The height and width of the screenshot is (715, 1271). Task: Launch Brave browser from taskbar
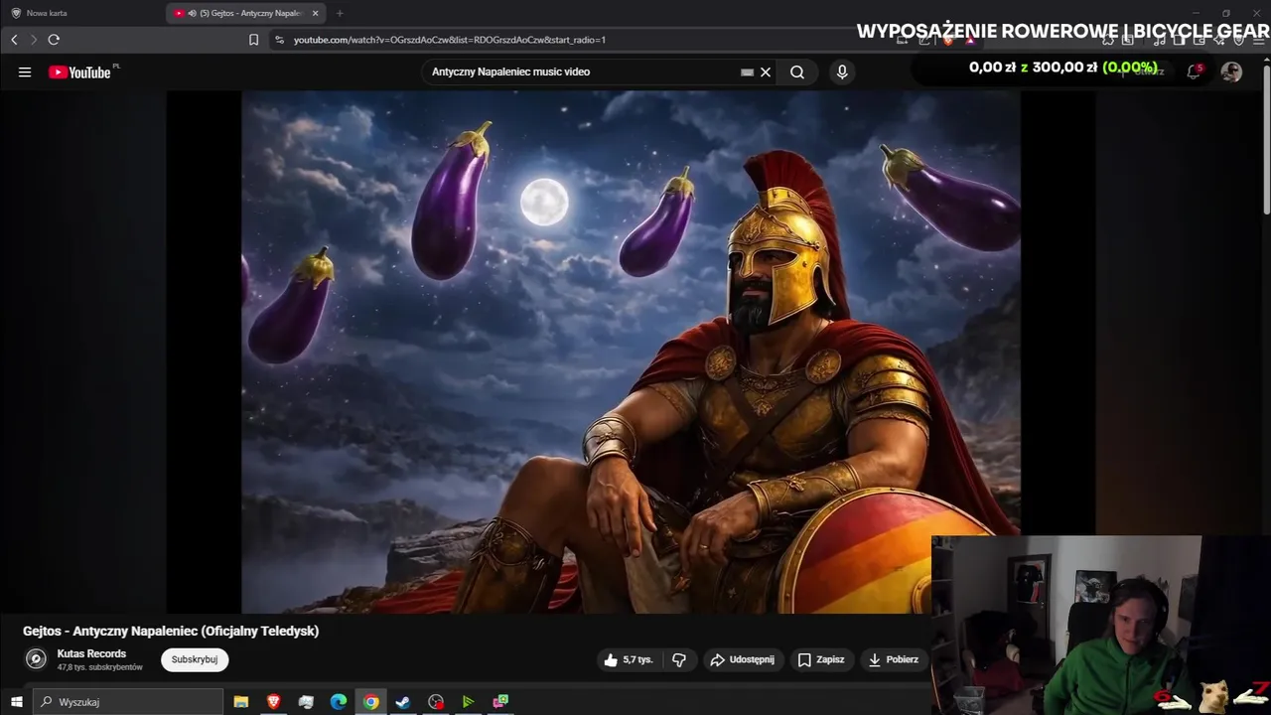point(273,701)
